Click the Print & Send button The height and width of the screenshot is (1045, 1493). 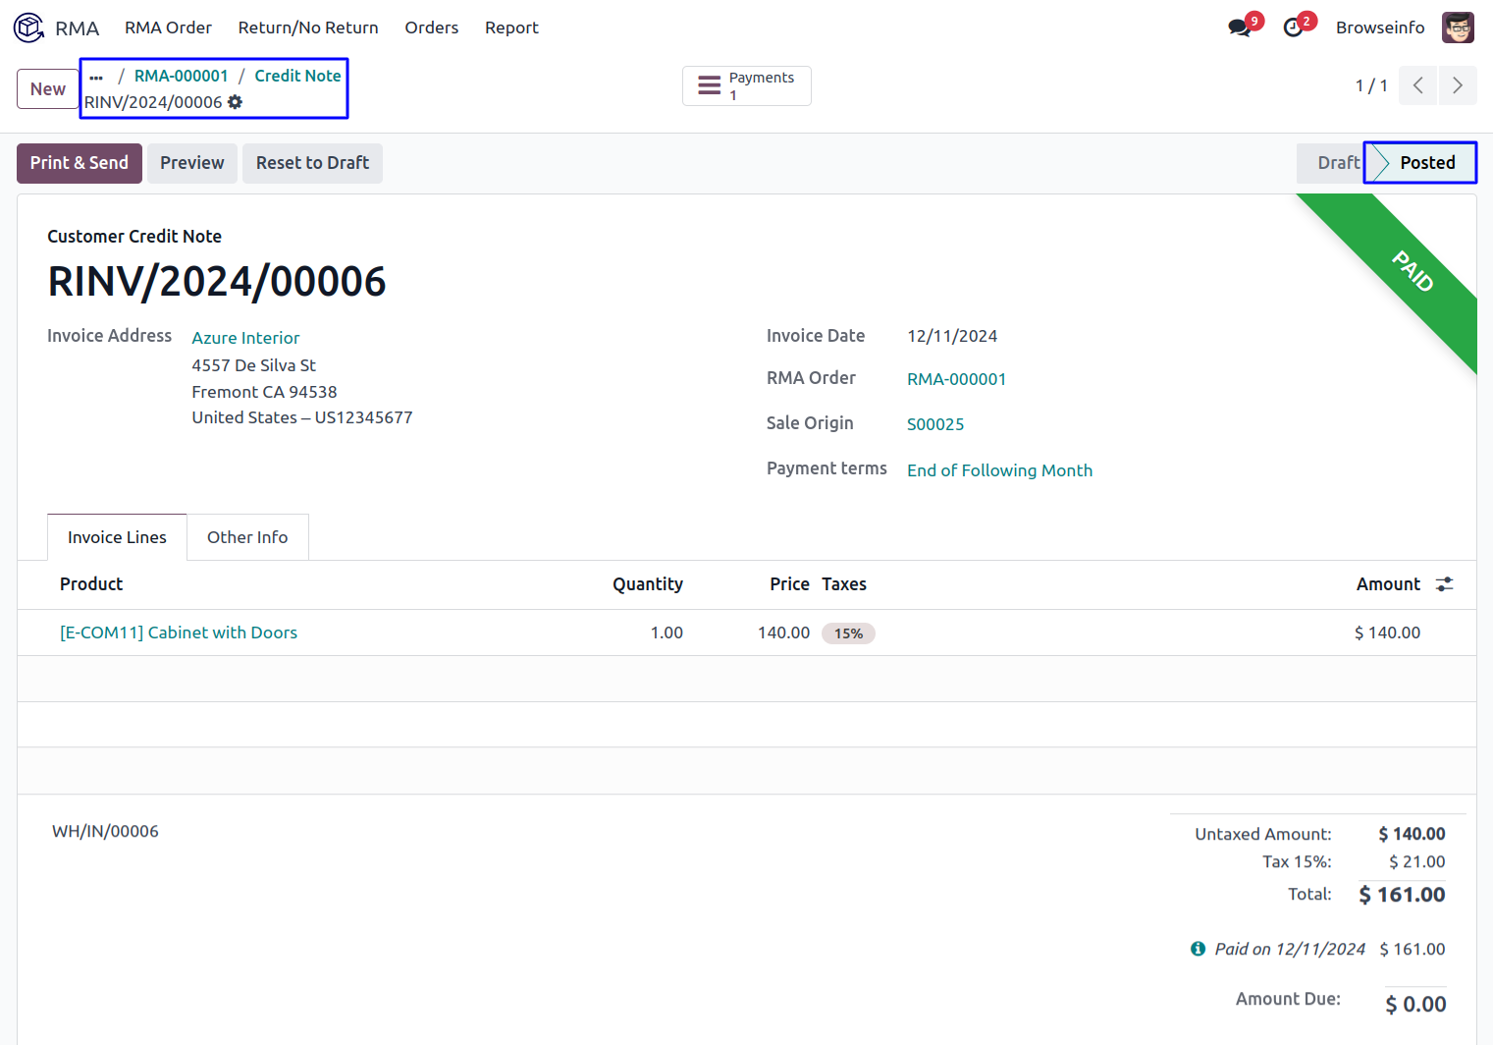(80, 163)
